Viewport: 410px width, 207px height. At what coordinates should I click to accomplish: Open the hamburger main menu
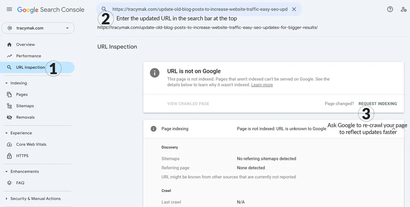coord(10,10)
